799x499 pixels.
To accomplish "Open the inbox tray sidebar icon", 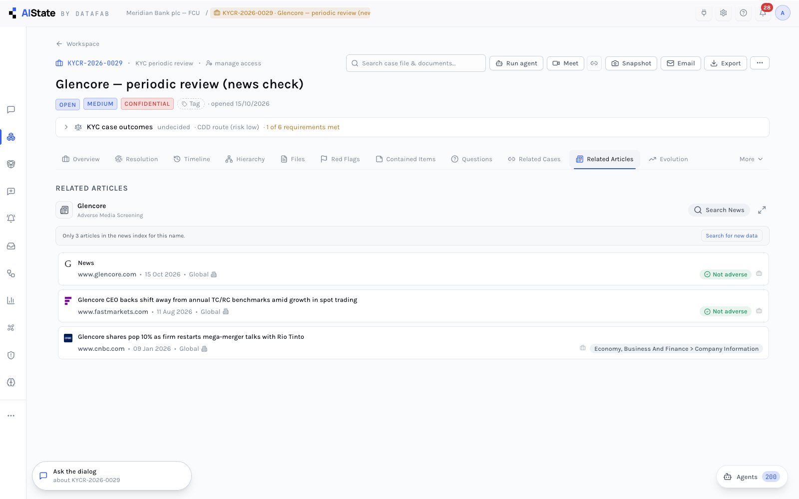I will [x=11, y=246].
